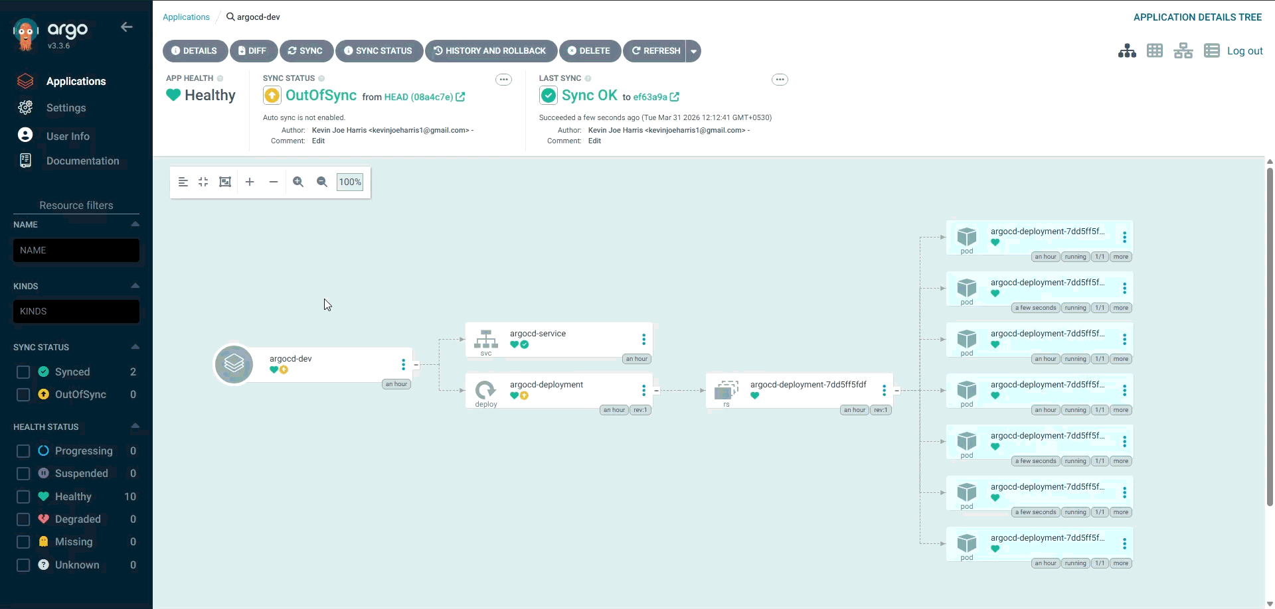
Task: Click the vertical scrollbar on right
Action: [x=1270, y=332]
